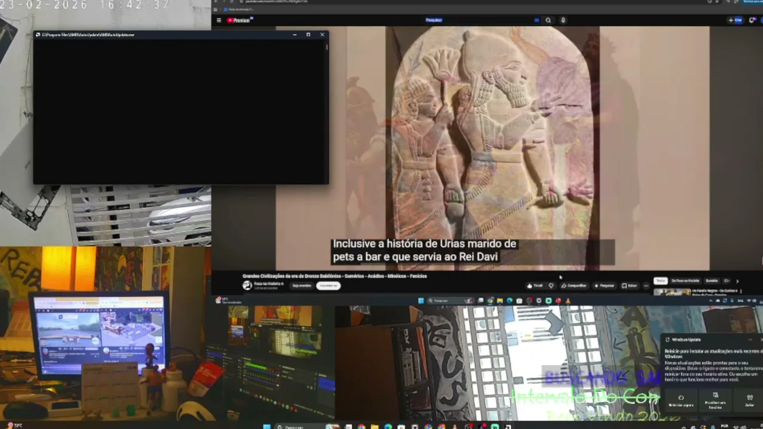Screen dimensions: 763x429
Task: Open the Os Faraós Negros suggested video title
Action: [x=715, y=293]
